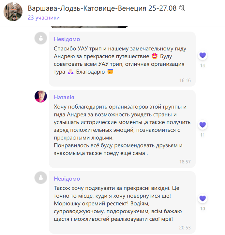Open group title Варшава-Лодзь-Катовице-Венеция 25-27.08
This screenshot has width=225, height=235.
102,8
